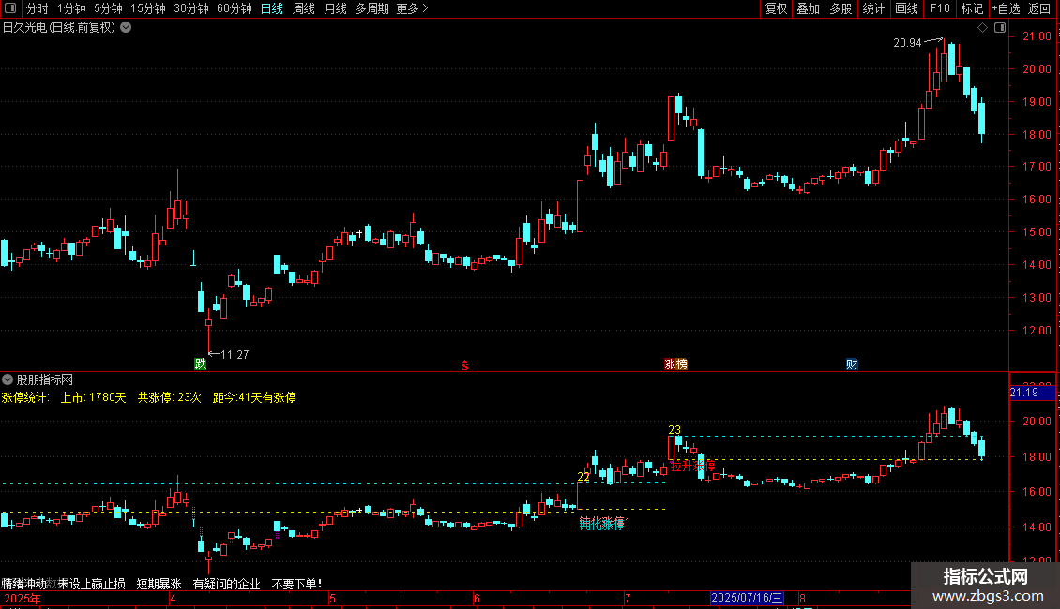The width and height of the screenshot is (1060, 609).
Task: Open 多股 multi-stock view
Action: tap(840, 8)
